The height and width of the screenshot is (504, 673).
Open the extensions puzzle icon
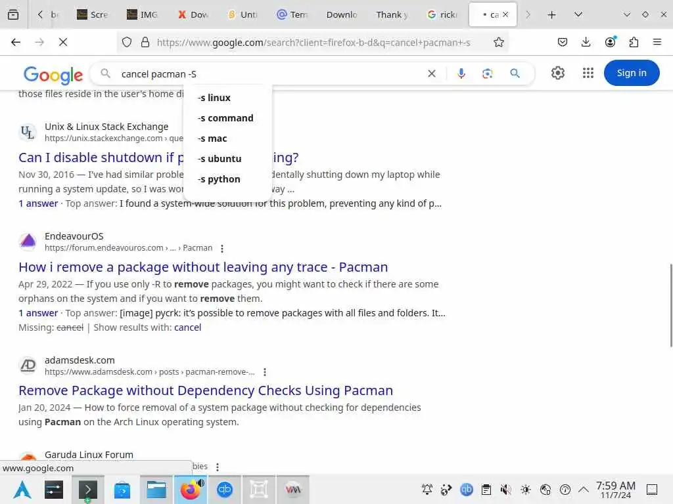pos(634,42)
